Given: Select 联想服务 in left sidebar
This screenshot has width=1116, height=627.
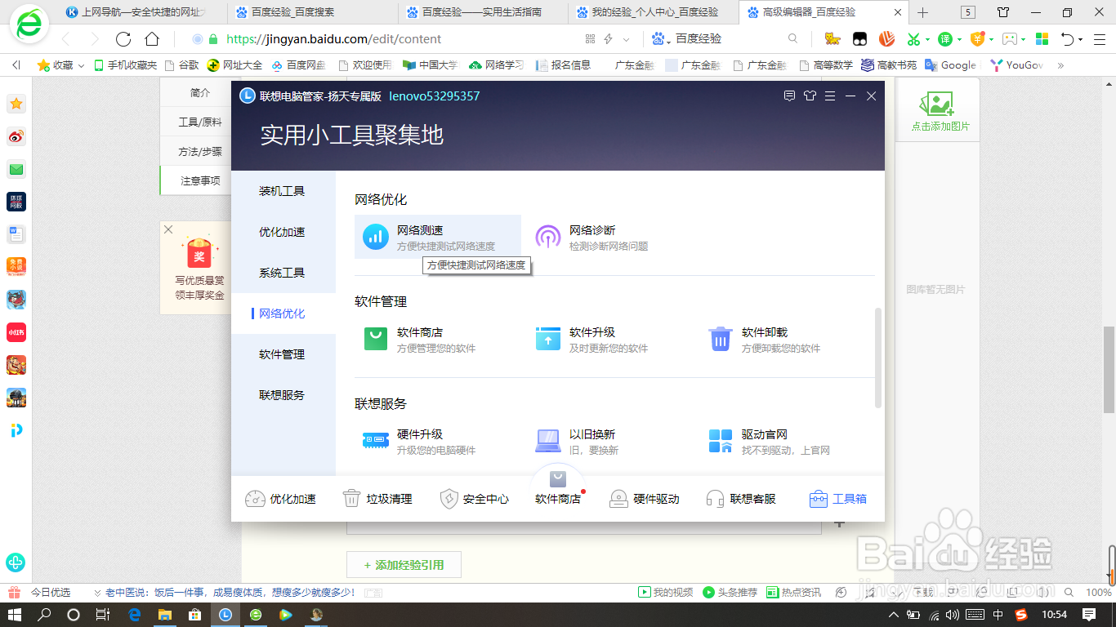Looking at the screenshot, I should [x=283, y=395].
